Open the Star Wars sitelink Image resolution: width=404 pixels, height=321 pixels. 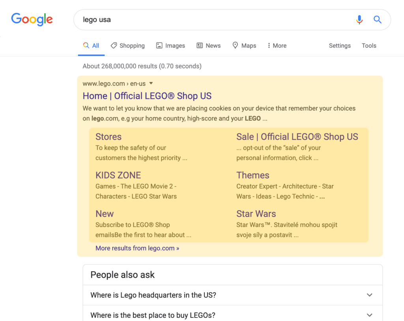[256, 214]
